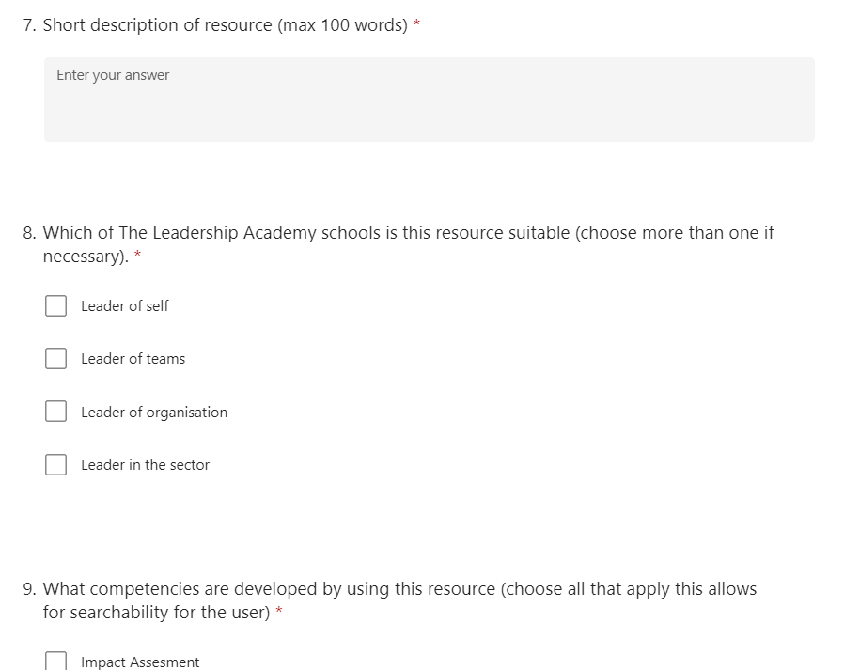Click the 'Leader of self' label text

tap(125, 305)
